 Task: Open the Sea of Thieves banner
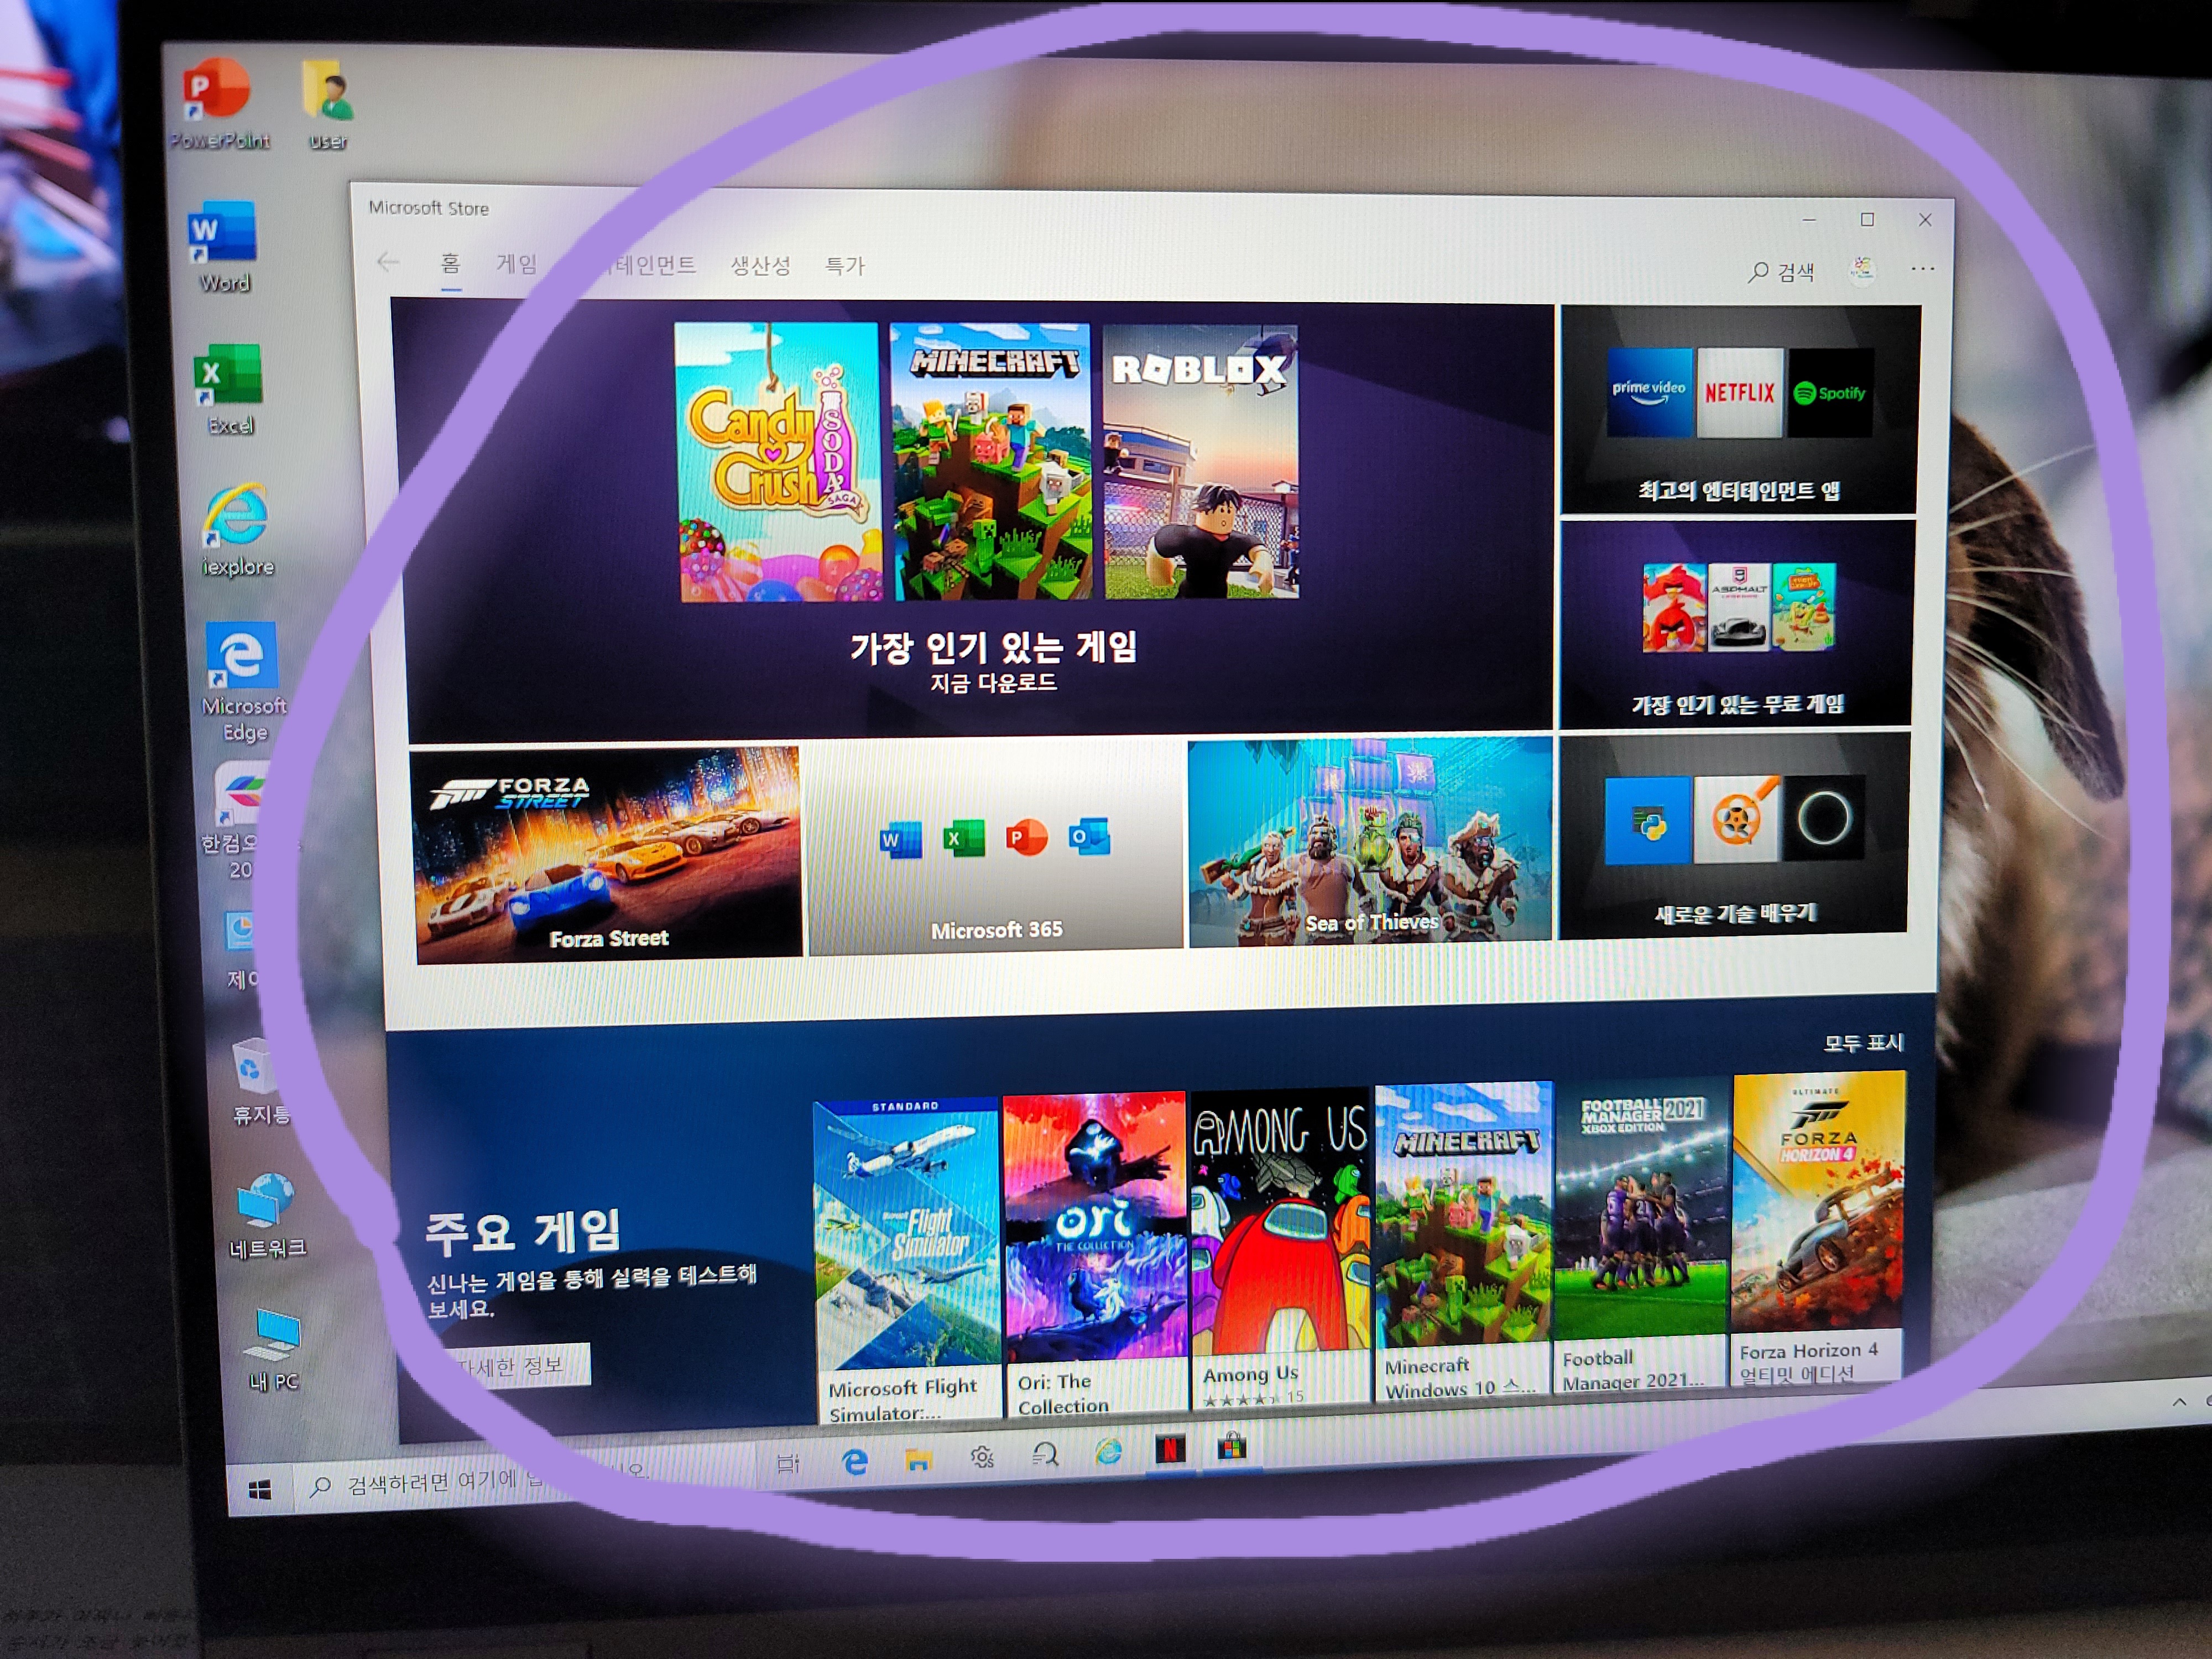tap(1369, 842)
